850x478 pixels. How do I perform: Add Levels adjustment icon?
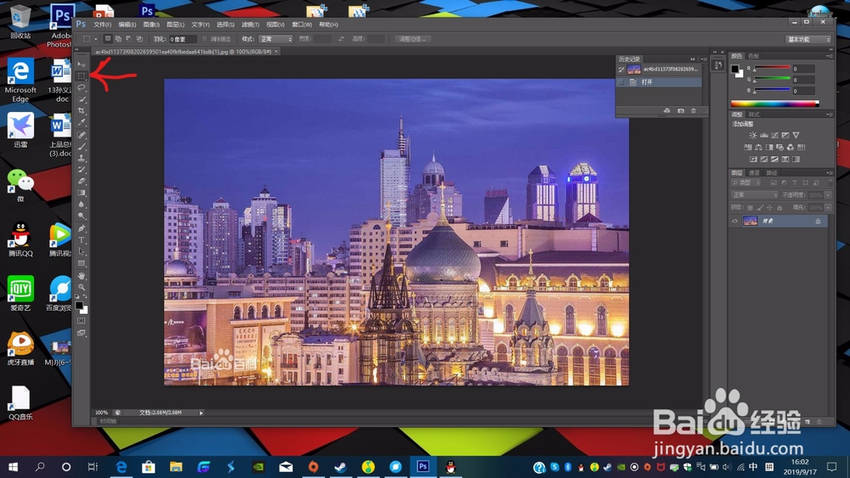[x=764, y=135]
